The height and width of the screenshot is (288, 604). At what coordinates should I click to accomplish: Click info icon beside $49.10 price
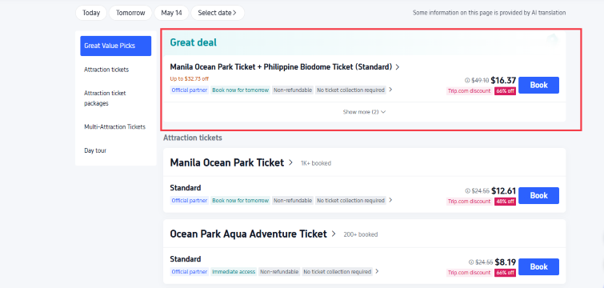tap(468, 81)
